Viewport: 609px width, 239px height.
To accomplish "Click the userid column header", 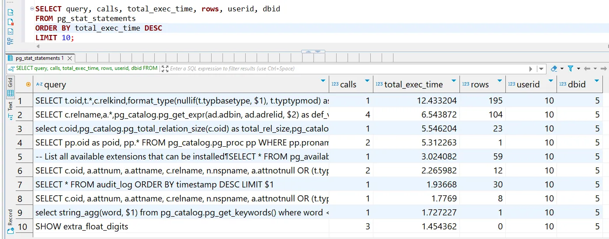I will coord(528,85).
